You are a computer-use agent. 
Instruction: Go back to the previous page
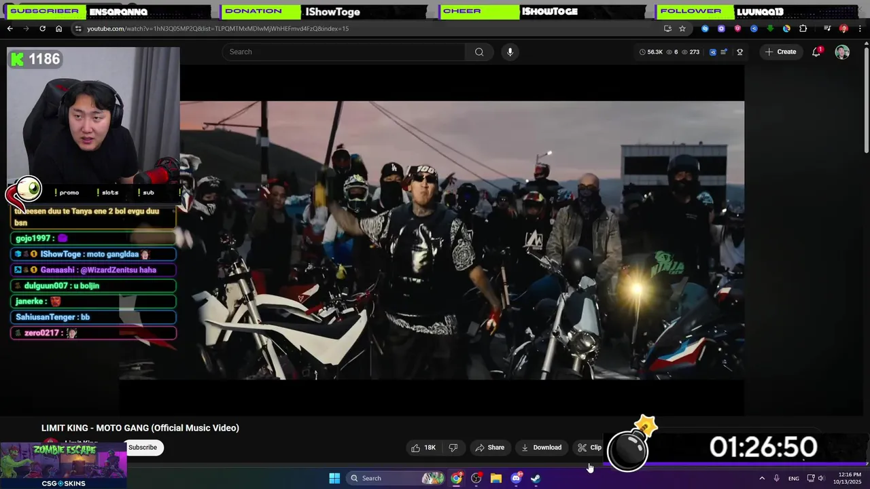(10, 29)
